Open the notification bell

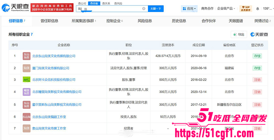tap(258, 9)
